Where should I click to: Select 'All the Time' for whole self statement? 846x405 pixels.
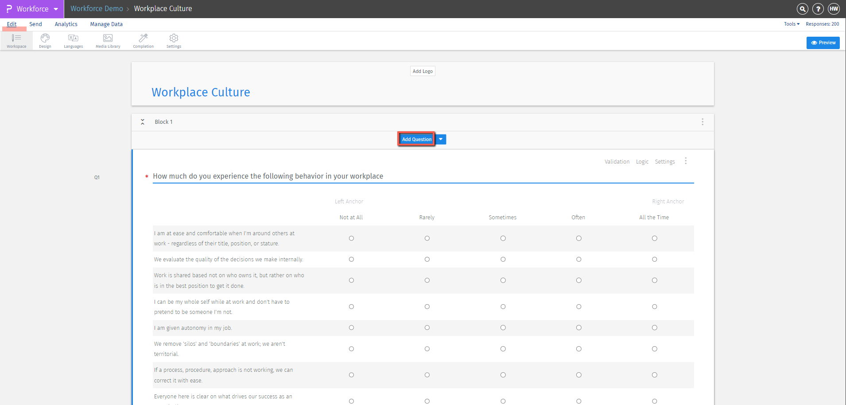click(654, 307)
